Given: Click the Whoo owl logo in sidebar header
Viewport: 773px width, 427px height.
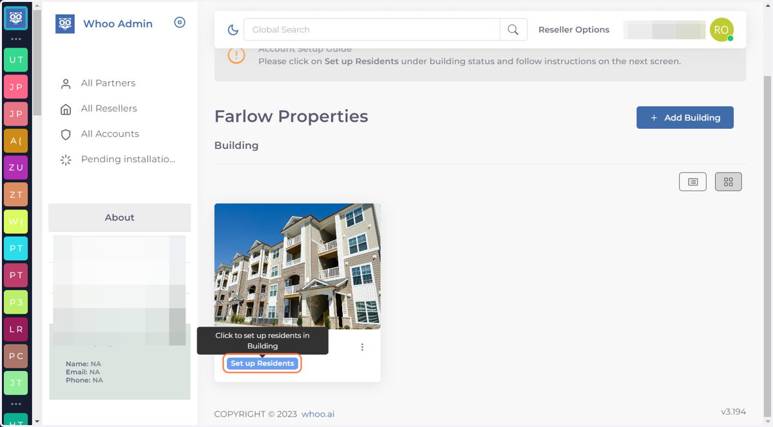Looking at the screenshot, I should [65, 24].
